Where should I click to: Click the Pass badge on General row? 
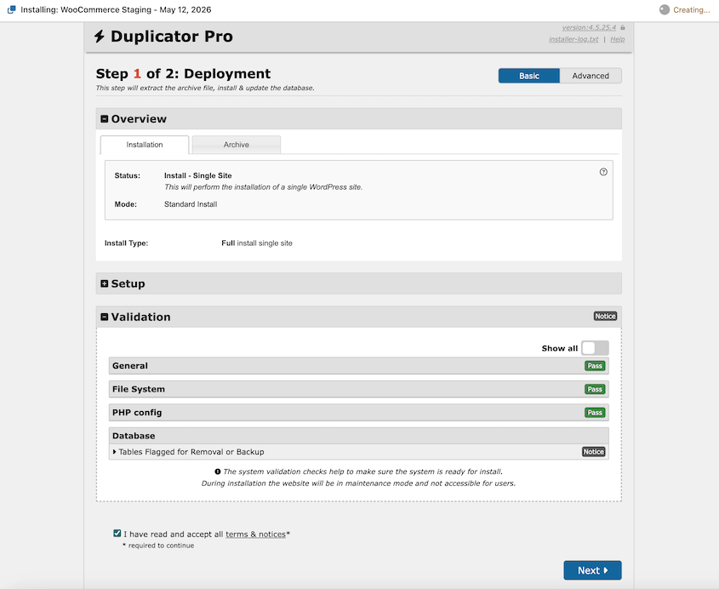595,366
